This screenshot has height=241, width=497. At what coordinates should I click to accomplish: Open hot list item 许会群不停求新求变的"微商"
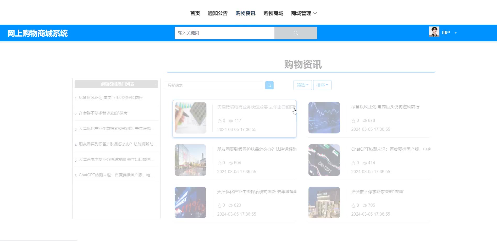pos(103,113)
